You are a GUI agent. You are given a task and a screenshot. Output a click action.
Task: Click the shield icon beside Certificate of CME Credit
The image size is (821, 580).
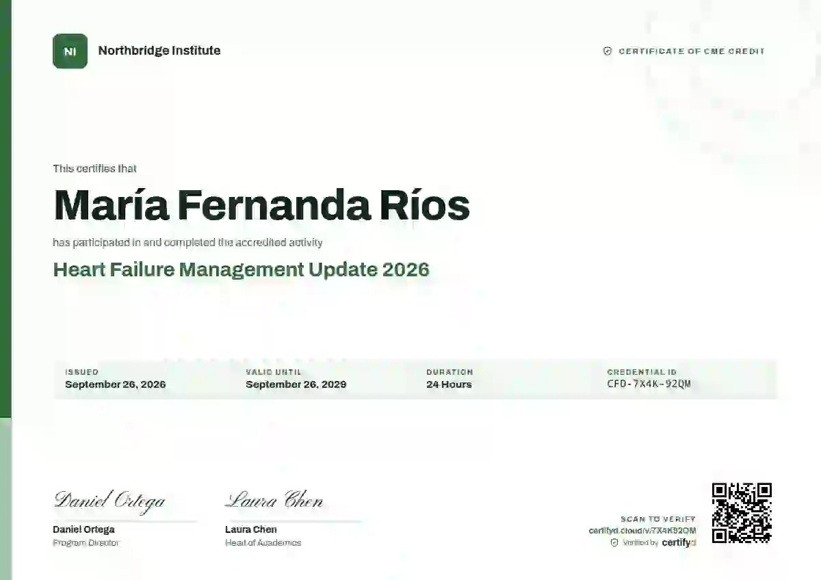pos(607,51)
